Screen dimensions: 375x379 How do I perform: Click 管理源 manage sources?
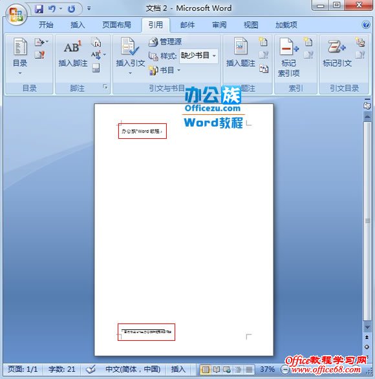coord(165,42)
